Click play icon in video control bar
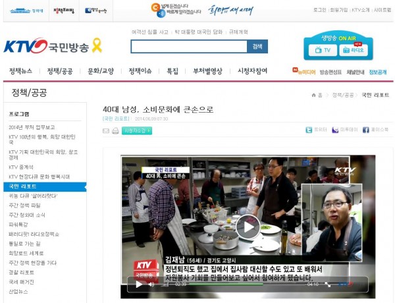 (139, 285)
